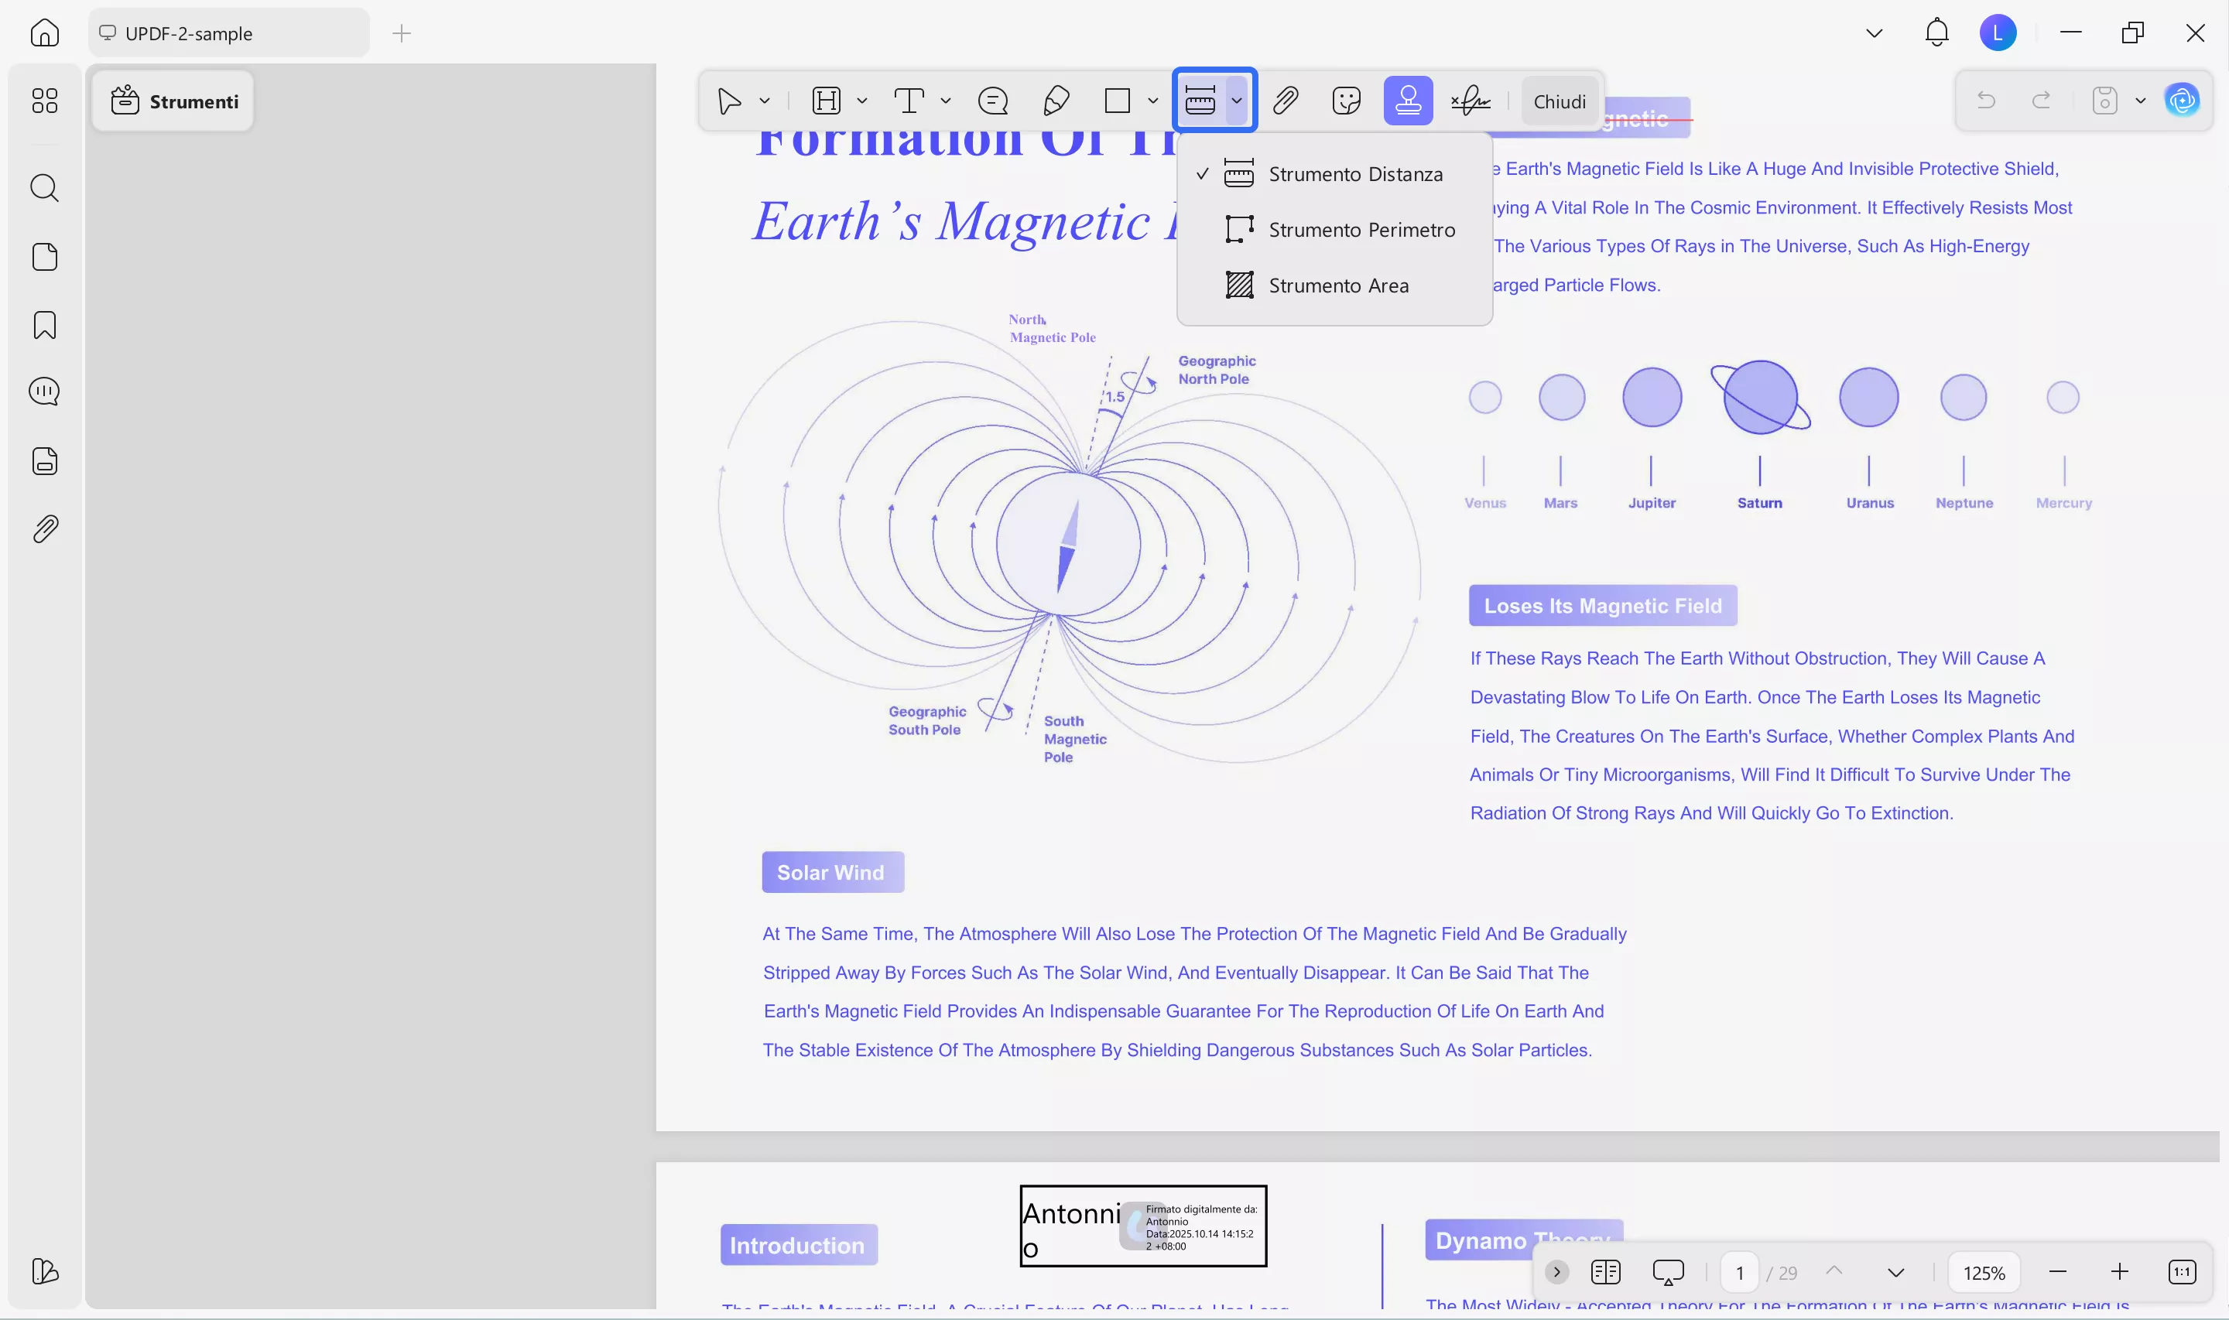The width and height of the screenshot is (2229, 1320).
Task: Open the text tool dropdown arrow
Action: pos(946,101)
